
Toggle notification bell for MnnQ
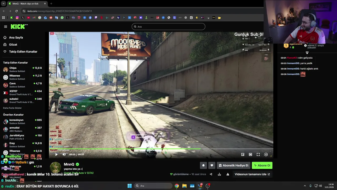coord(203,165)
